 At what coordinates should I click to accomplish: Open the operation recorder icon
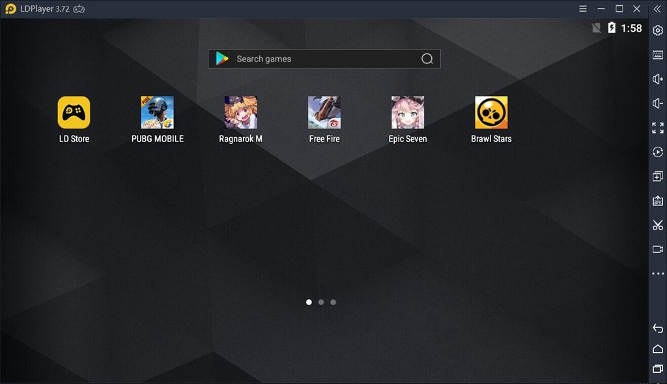point(657,152)
